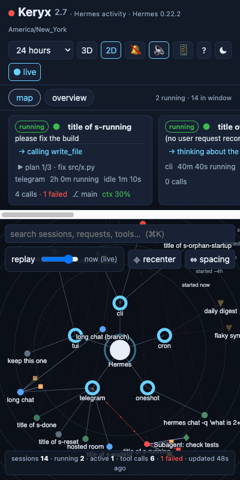Click the hosted room green node
The image size is (240, 480).
coord(86,439)
